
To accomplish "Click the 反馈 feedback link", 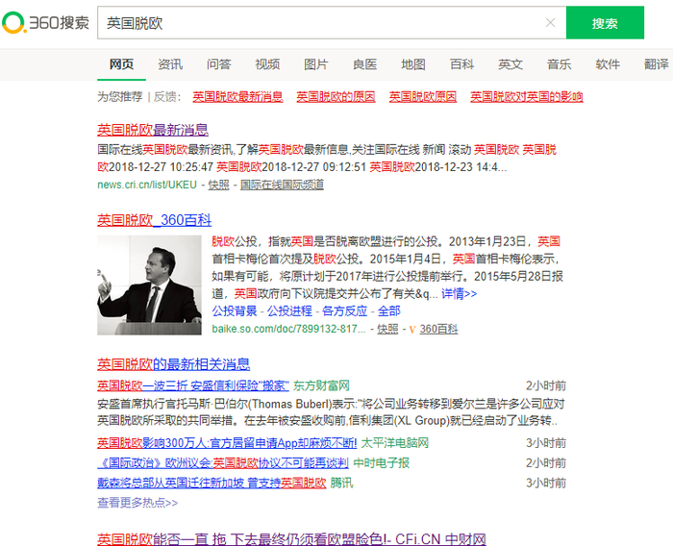I will pos(165,96).
